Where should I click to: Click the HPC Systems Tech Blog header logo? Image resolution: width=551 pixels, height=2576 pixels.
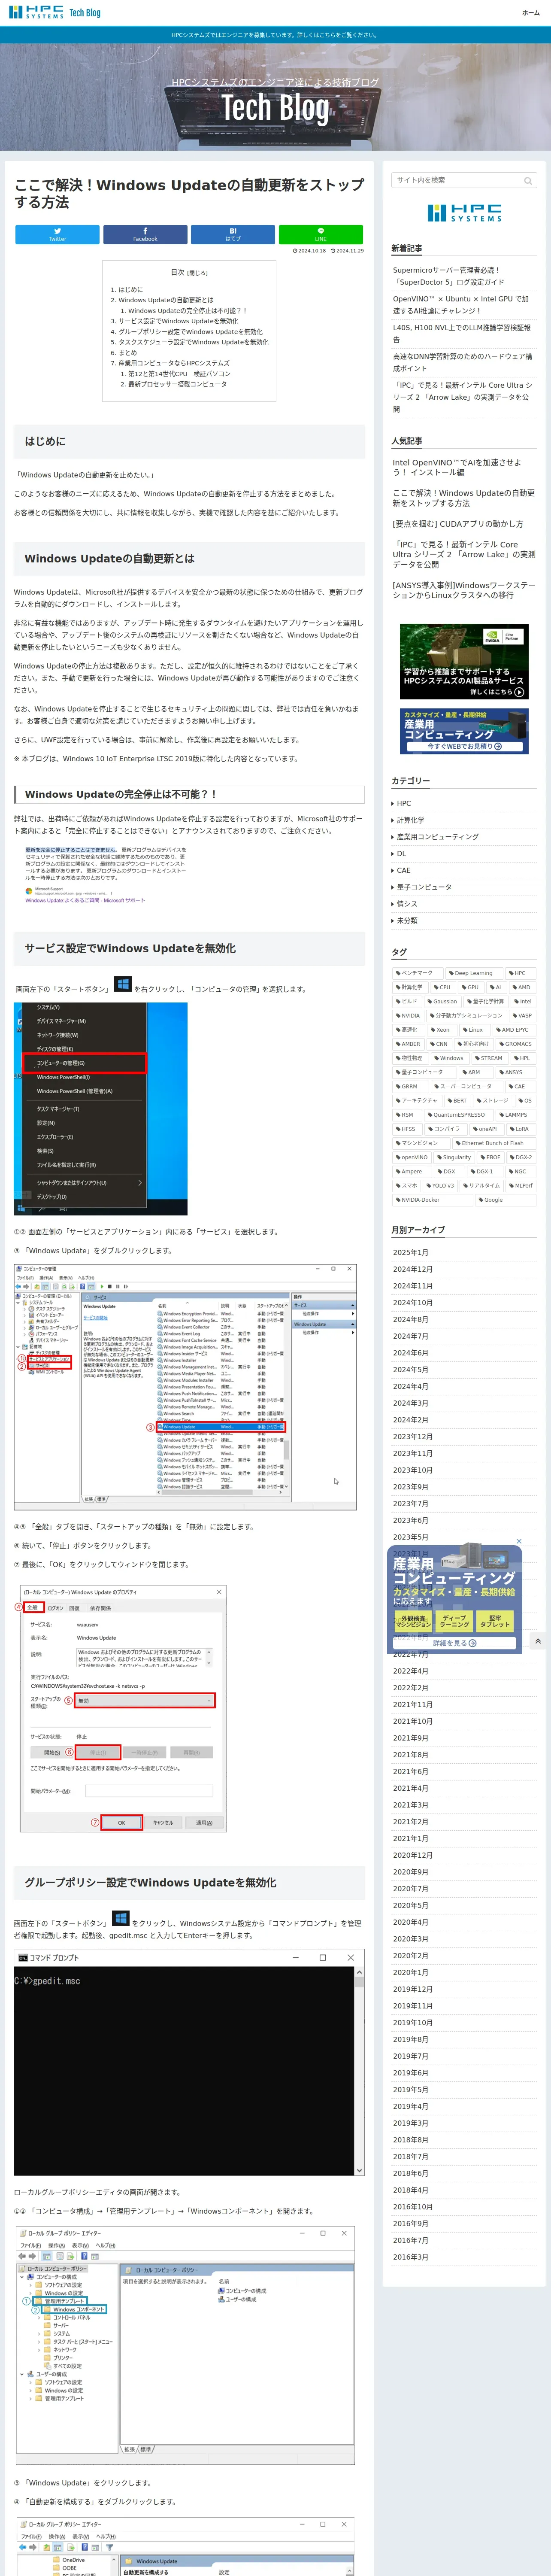pyautogui.click(x=55, y=13)
